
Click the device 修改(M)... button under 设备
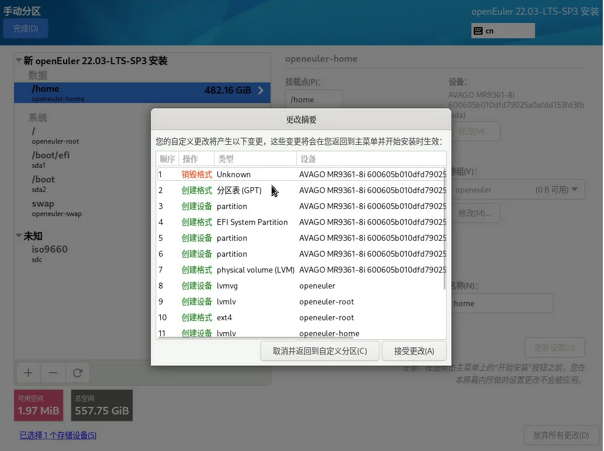click(x=476, y=131)
